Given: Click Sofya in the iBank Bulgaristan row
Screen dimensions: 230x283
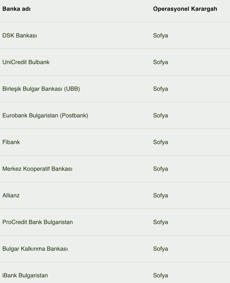Looking at the screenshot, I should click(161, 276).
